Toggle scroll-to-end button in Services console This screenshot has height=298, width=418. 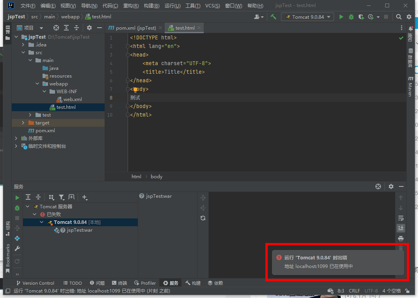coord(400,228)
